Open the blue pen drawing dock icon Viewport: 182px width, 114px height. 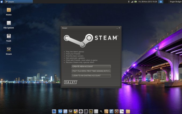tap(111, 111)
